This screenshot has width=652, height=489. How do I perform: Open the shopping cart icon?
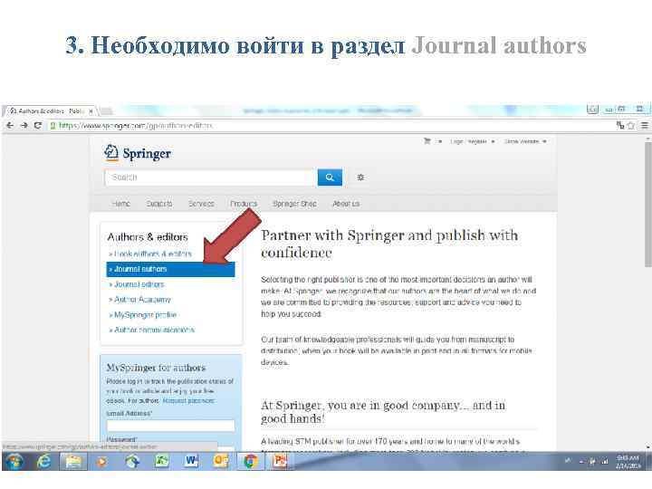[427, 141]
